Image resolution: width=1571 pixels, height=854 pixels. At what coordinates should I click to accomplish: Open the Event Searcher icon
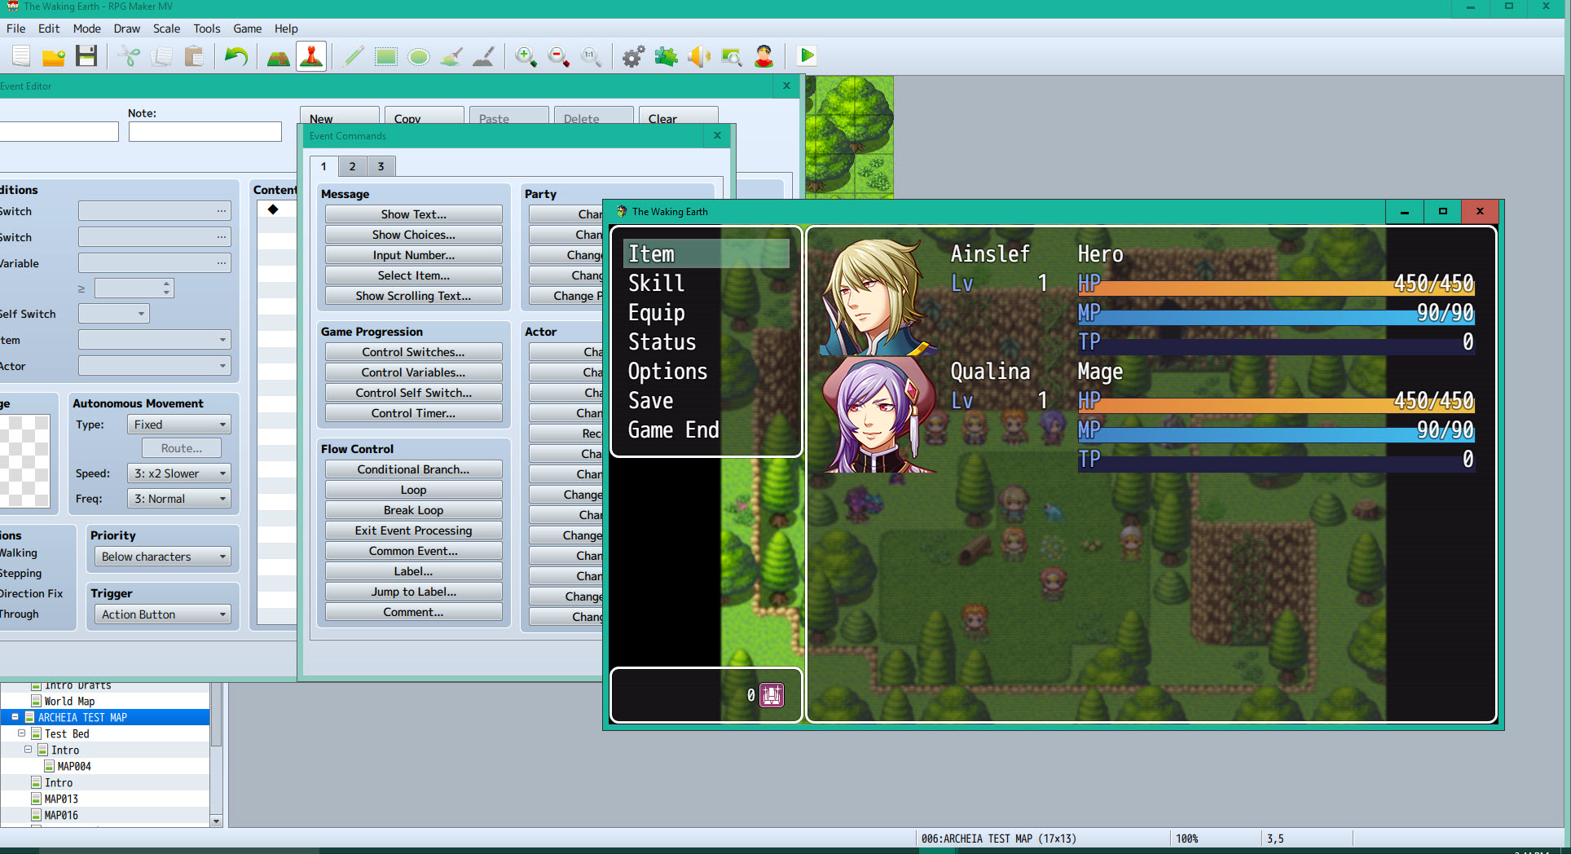732,56
